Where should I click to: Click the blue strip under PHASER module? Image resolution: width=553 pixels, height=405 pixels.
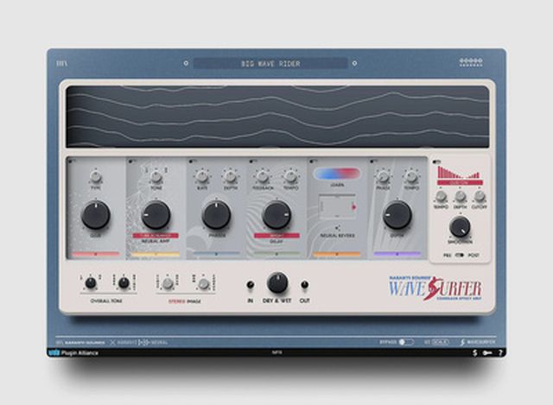click(x=216, y=254)
